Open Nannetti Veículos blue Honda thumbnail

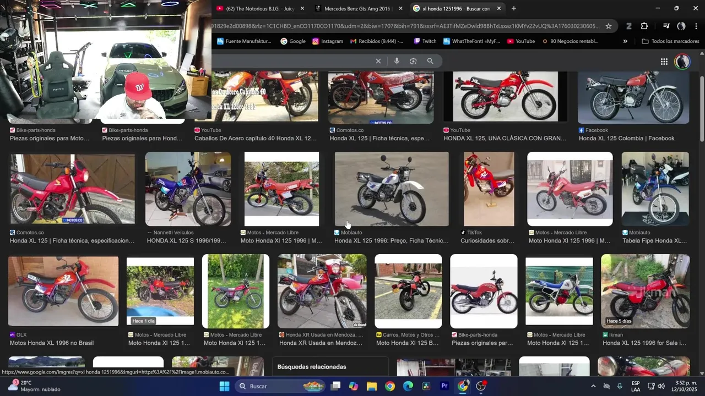coord(188,189)
